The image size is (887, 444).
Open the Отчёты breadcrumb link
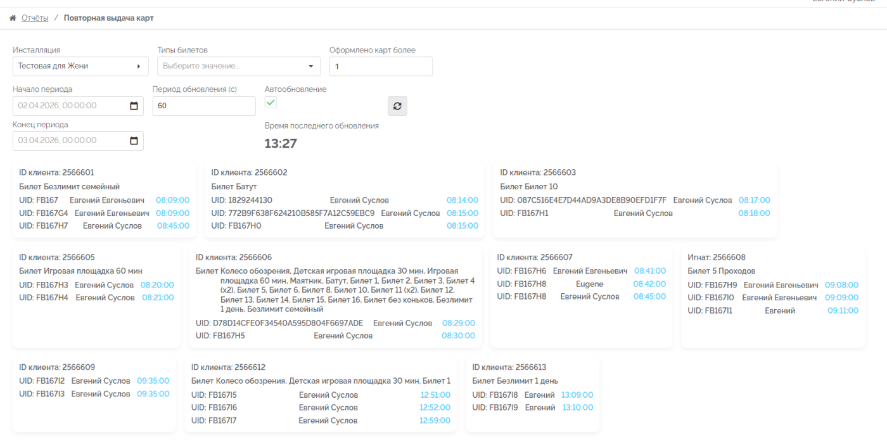(35, 18)
